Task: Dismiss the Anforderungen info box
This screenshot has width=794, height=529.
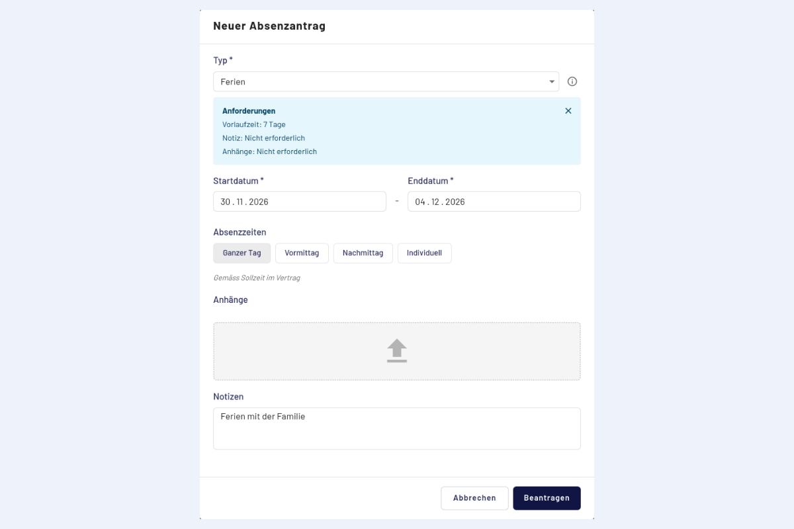Action: [x=568, y=111]
